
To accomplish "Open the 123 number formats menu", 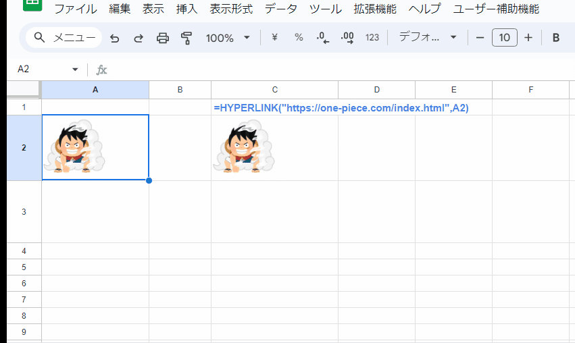I will point(372,37).
